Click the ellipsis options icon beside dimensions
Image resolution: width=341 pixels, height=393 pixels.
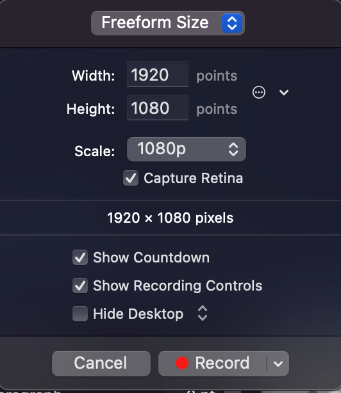point(259,92)
